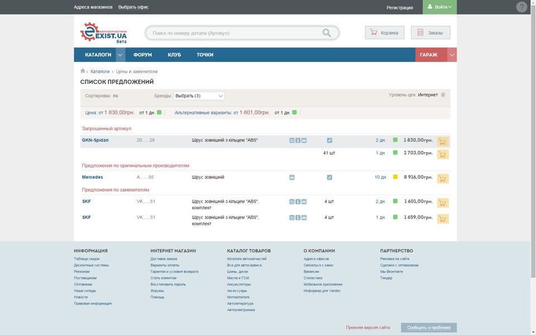Open info icon in GKN-Spidan row
Screen dimensions: 536x335
point(298,141)
